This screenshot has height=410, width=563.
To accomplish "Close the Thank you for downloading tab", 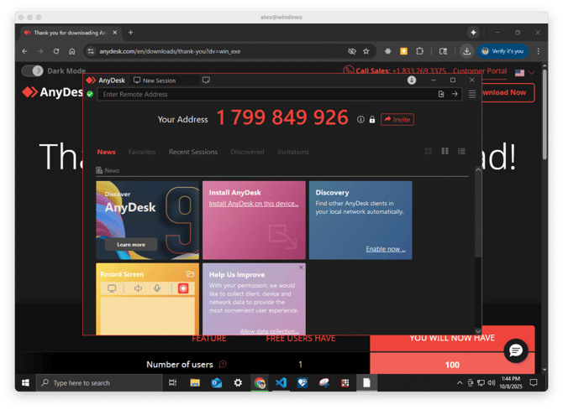I will [x=115, y=33].
